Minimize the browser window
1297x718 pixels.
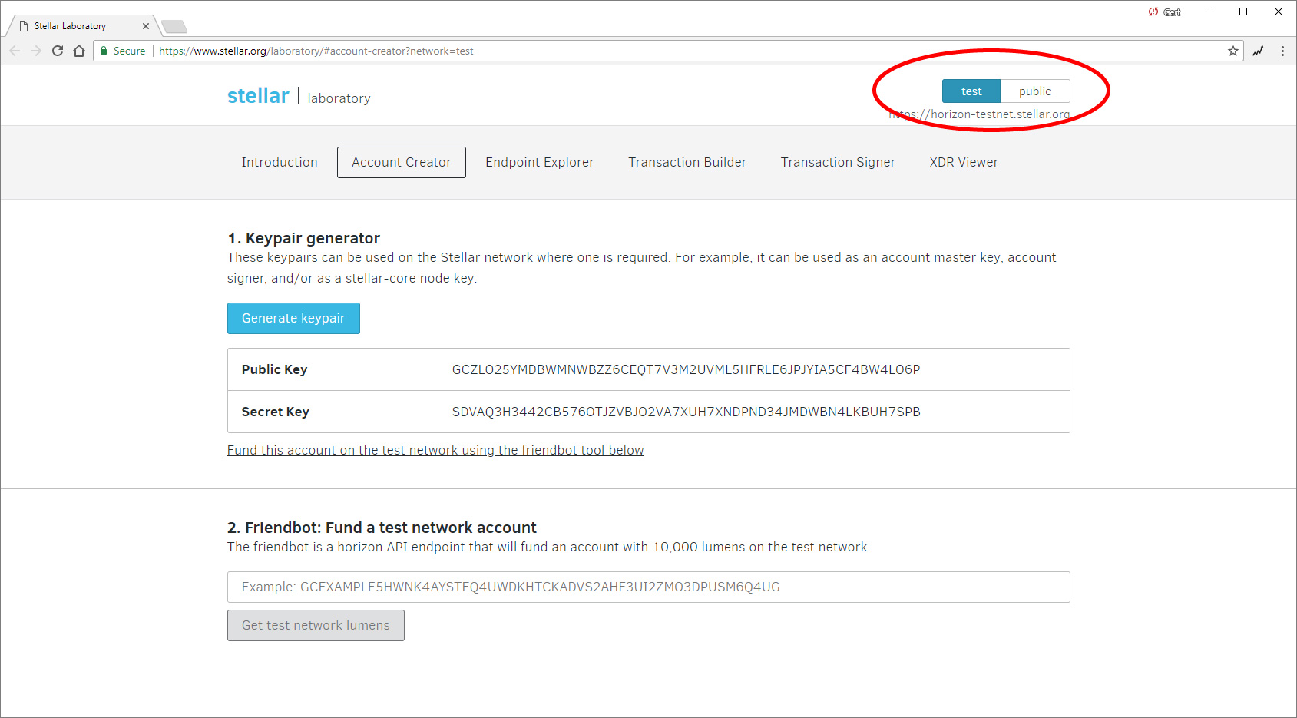click(x=1208, y=12)
